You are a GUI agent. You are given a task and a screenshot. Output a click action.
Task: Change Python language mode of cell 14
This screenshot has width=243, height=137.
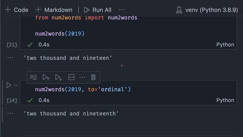[x=225, y=100]
